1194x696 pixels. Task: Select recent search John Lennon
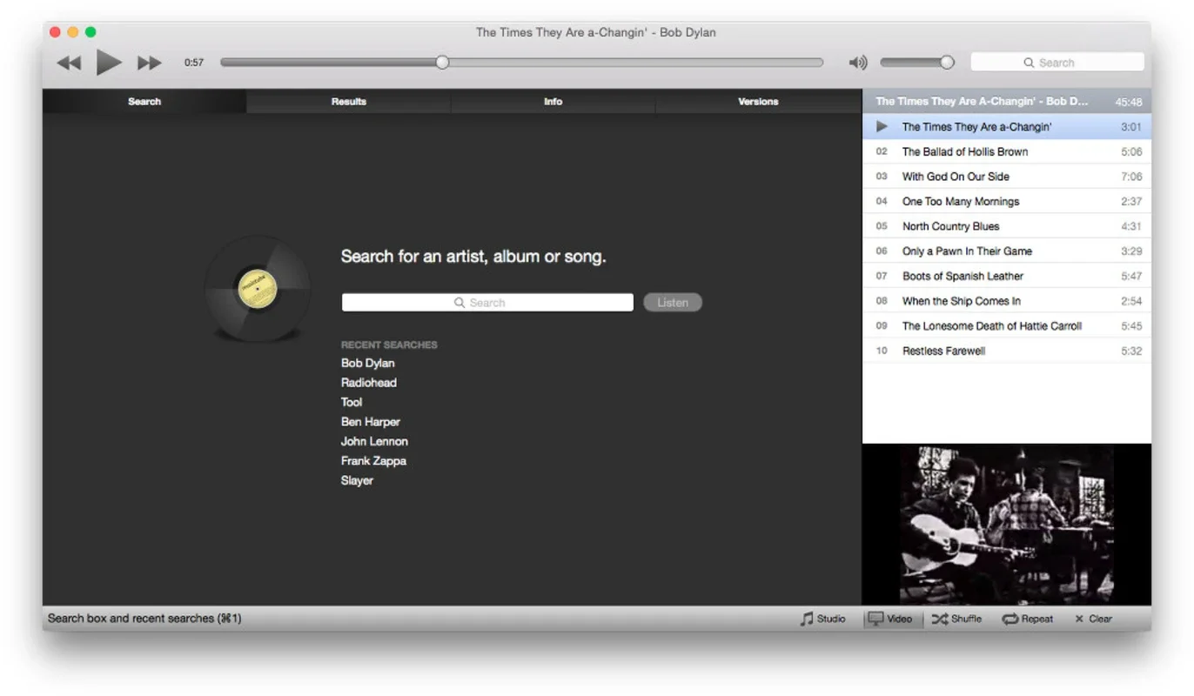coord(374,442)
